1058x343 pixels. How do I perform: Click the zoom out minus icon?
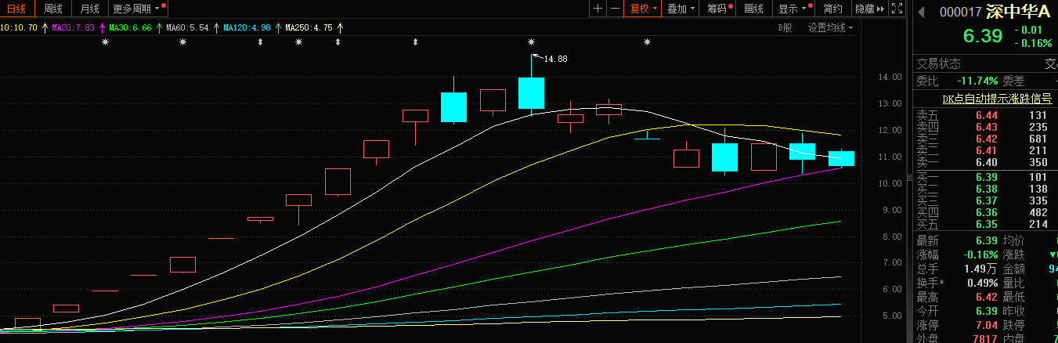[615, 9]
